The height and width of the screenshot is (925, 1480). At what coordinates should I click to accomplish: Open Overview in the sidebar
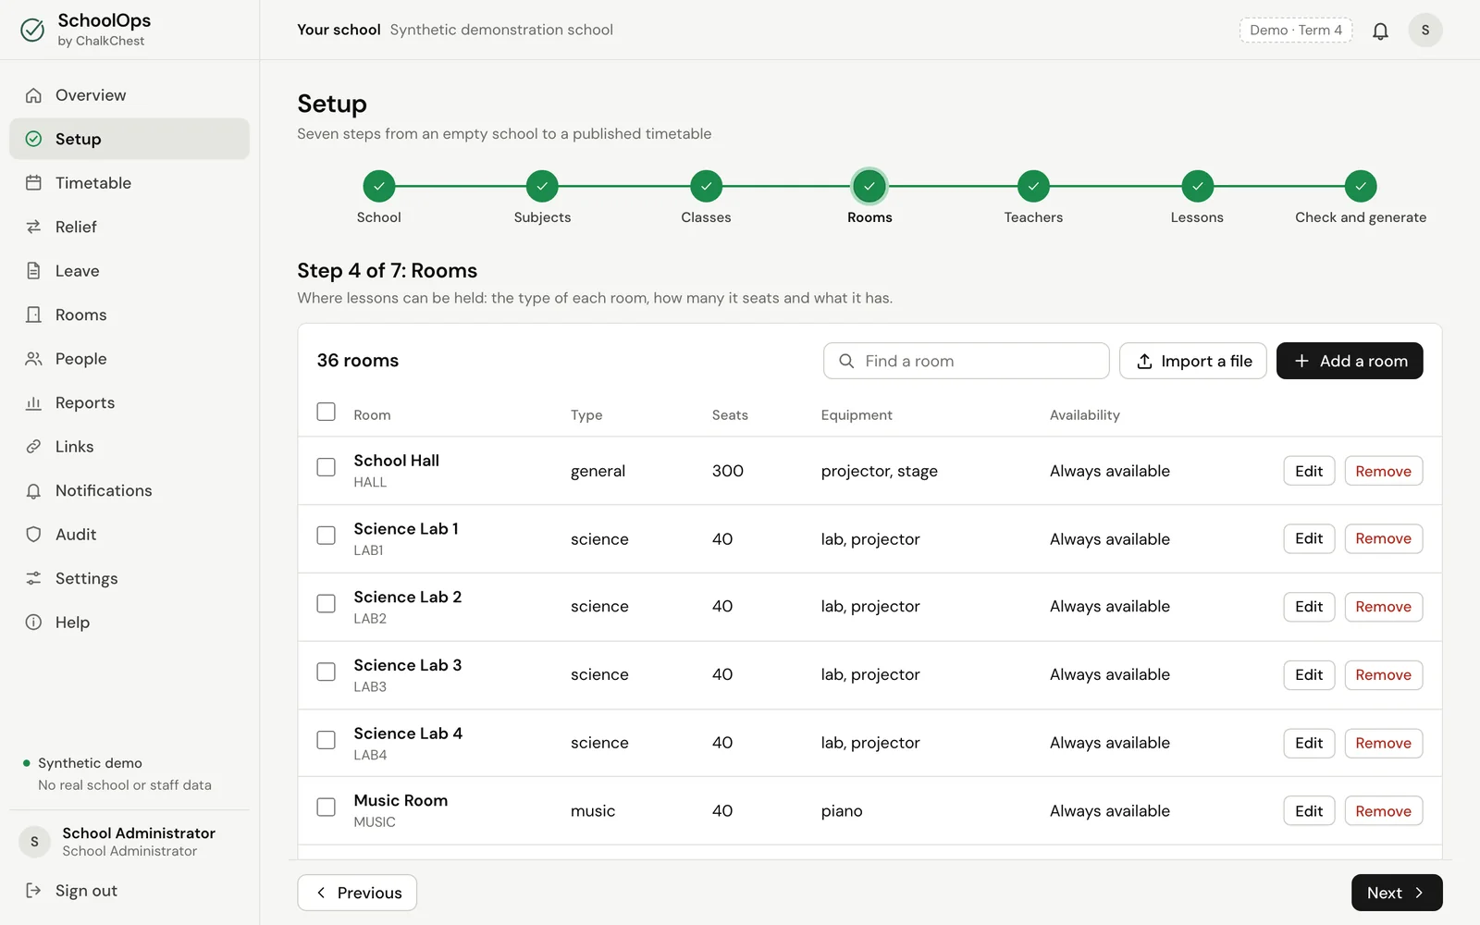129,95
